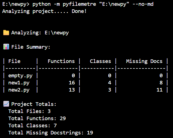Click the "Total Classes: 7" line
This screenshot has width=173, height=138.
[x=32, y=126]
